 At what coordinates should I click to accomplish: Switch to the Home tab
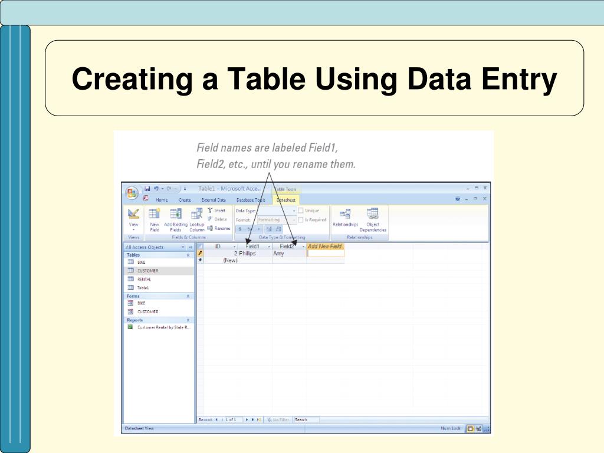(162, 200)
